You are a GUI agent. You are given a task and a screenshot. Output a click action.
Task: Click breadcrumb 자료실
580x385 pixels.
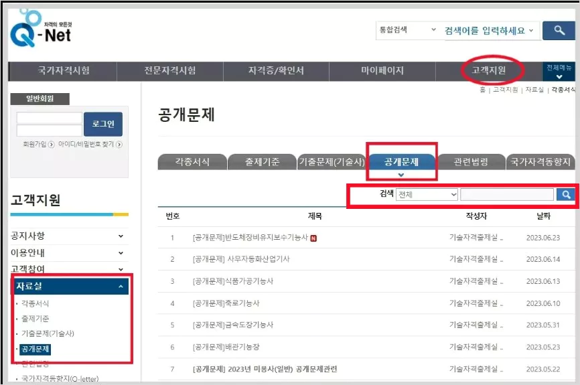[534, 90]
